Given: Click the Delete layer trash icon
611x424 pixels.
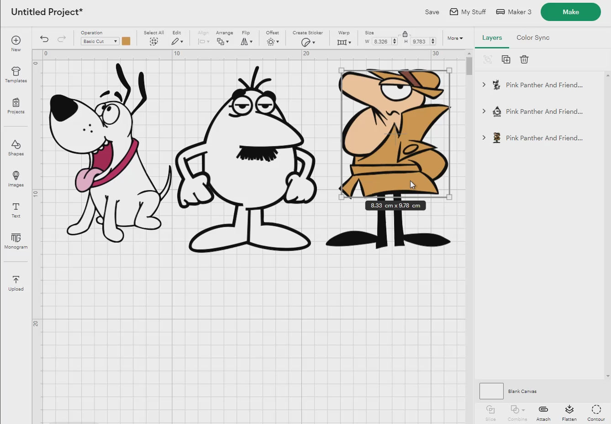Looking at the screenshot, I should coord(524,59).
